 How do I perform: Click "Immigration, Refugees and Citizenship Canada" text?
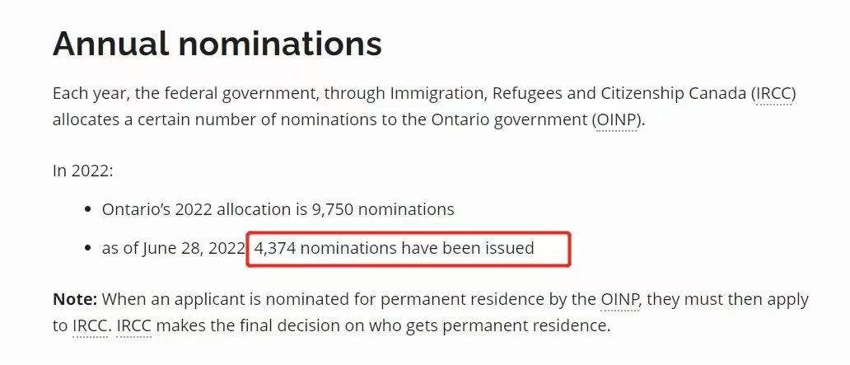(x=567, y=93)
